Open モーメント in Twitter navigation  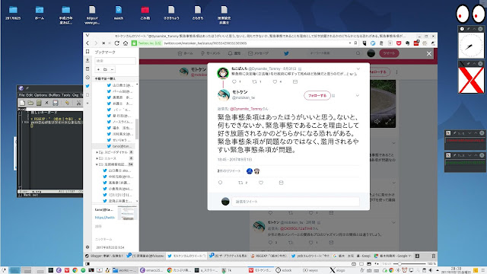click(x=211, y=53)
